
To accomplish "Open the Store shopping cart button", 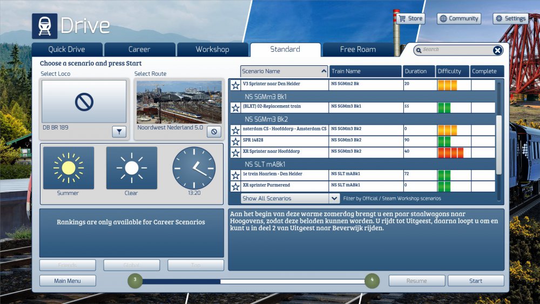I will 410,18.
